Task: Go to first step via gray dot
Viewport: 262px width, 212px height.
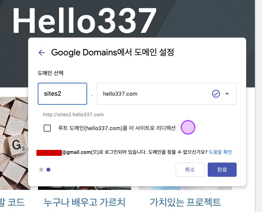Action: coord(41,170)
